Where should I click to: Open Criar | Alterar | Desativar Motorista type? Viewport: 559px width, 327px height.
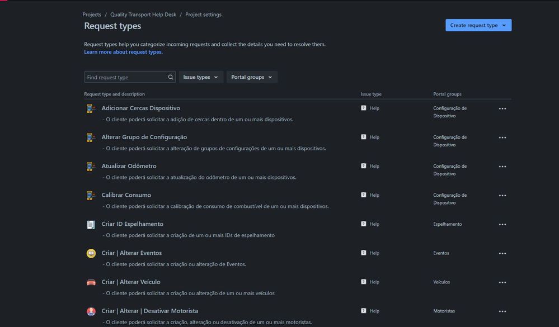pyautogui.click(x=150, y=311)
